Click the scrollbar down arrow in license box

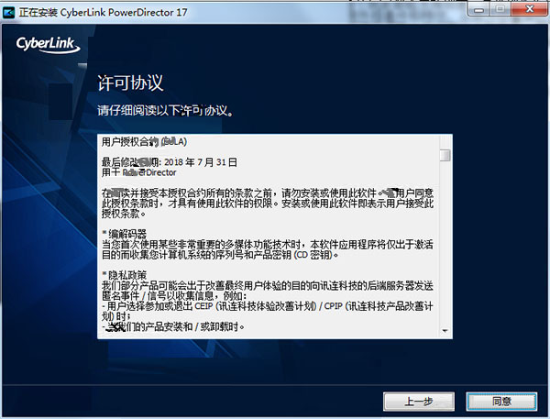(445, 331)
